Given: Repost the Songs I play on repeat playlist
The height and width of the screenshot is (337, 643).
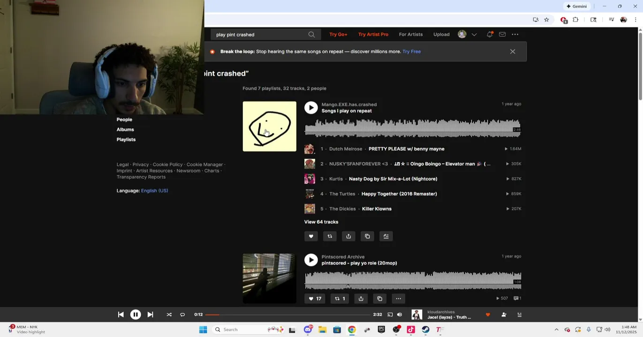Looking at the screenshot, I should 330,236.
